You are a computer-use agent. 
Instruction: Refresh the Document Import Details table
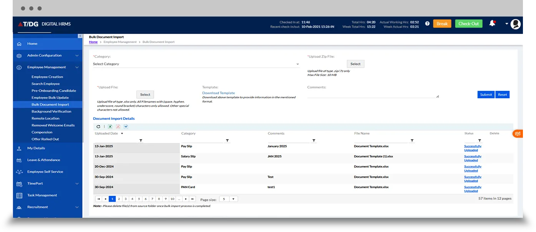pos(98,126)
